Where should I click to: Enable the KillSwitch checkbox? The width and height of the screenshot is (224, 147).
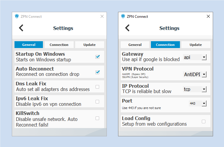[97, 118]
